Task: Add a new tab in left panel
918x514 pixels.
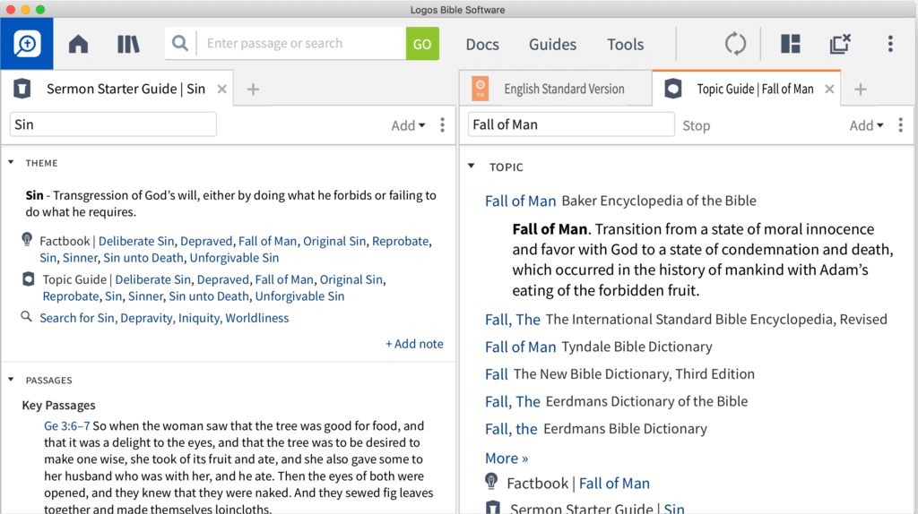Action: 253,90
